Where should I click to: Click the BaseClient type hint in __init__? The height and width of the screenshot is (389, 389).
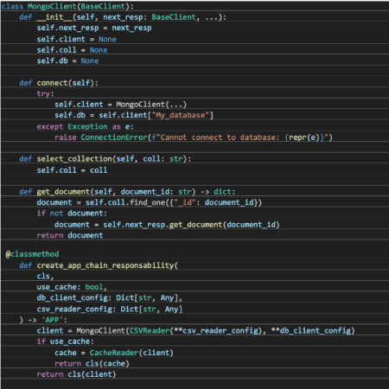[174, 17]
